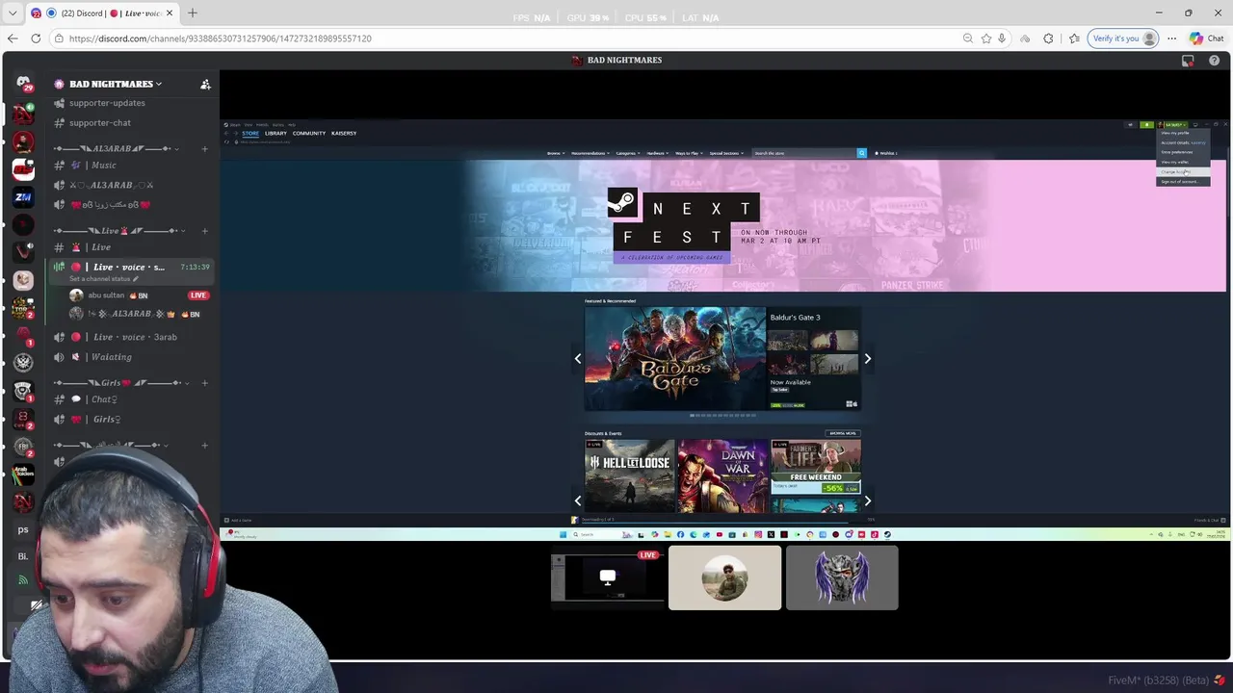Viewport: 1233px width, 693px height.
Task: Click COMMUNITY tab in streamed Steam window
Action: 309,133
